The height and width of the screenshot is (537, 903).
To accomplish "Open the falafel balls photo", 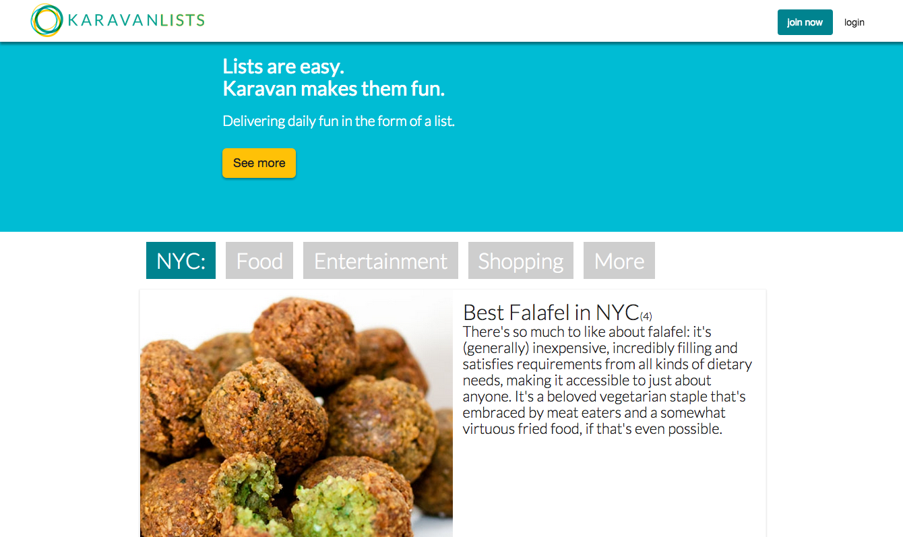I will point(297,414).
